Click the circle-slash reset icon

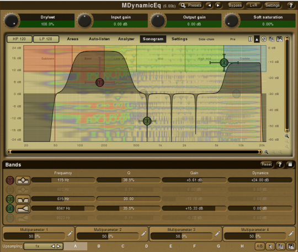(x=264, y=39)
